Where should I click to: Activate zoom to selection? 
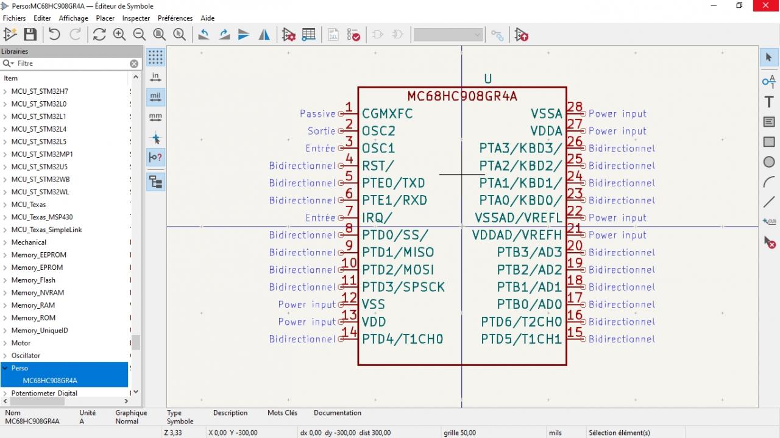coord(180,35)
